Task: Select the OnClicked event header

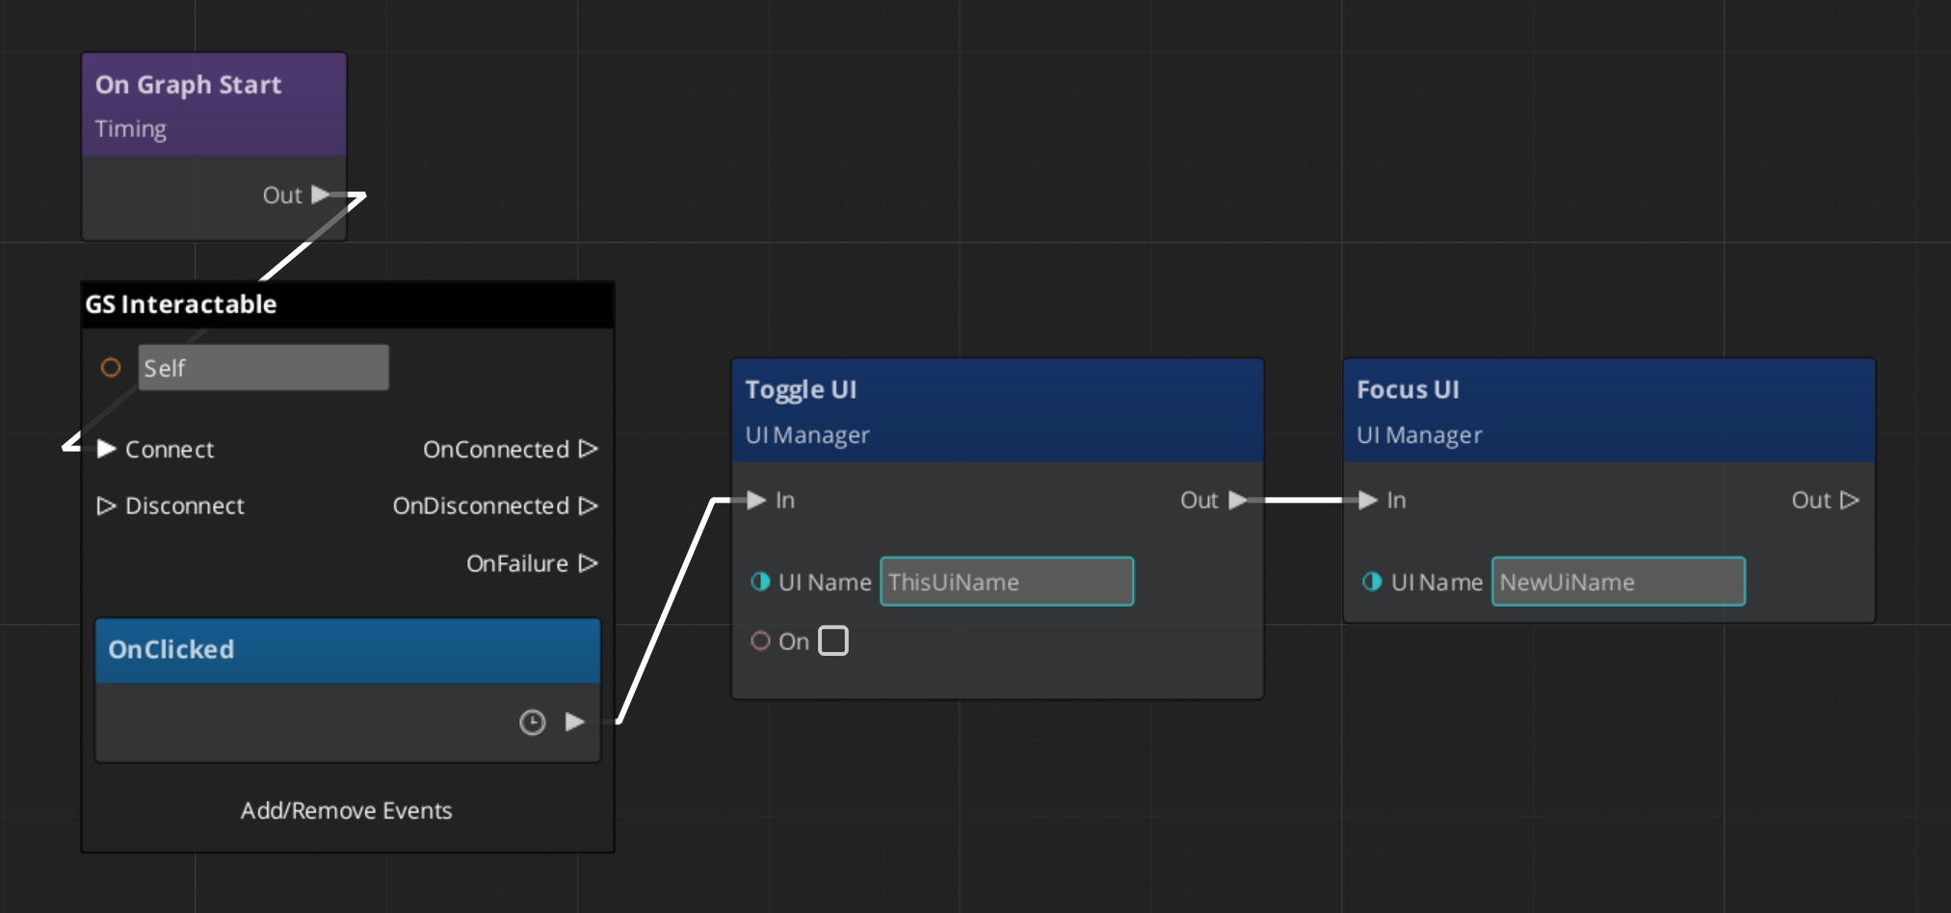Action: (347, 650)
